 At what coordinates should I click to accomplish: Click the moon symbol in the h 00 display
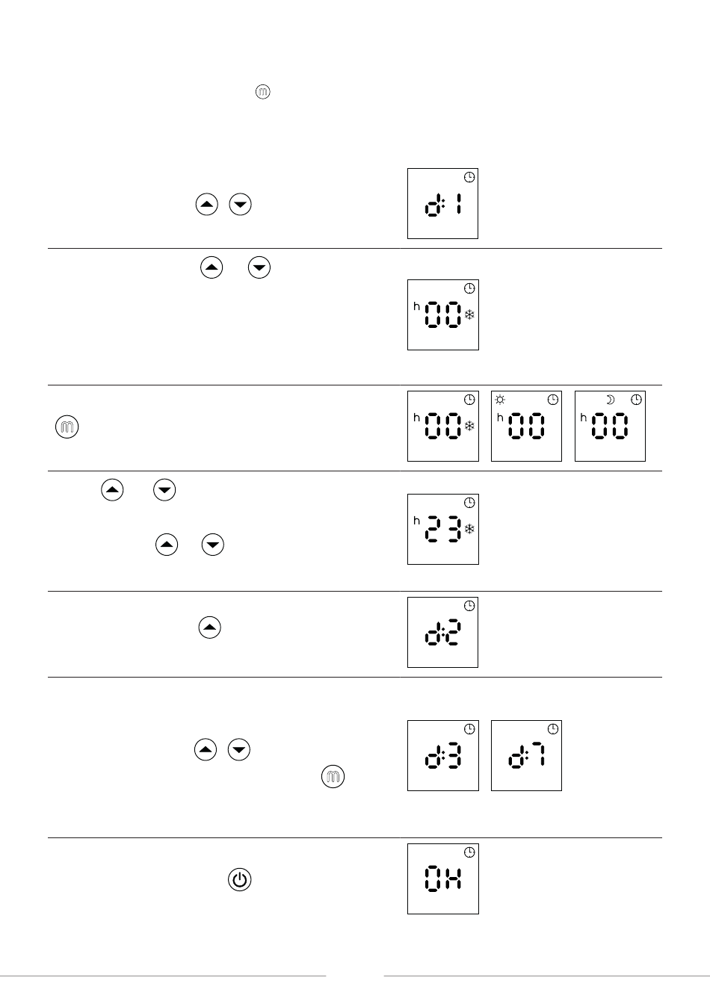click(610, 400)
